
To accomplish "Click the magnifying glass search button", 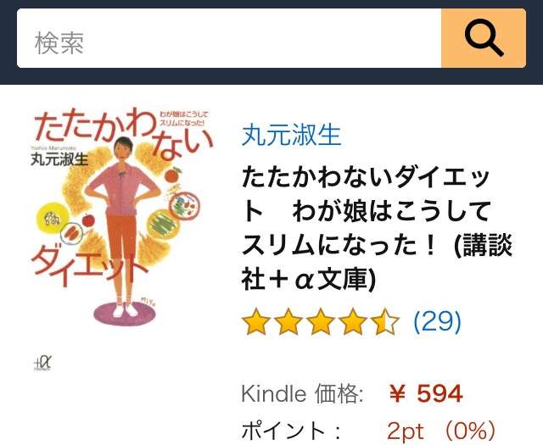I will click(484, 38).
